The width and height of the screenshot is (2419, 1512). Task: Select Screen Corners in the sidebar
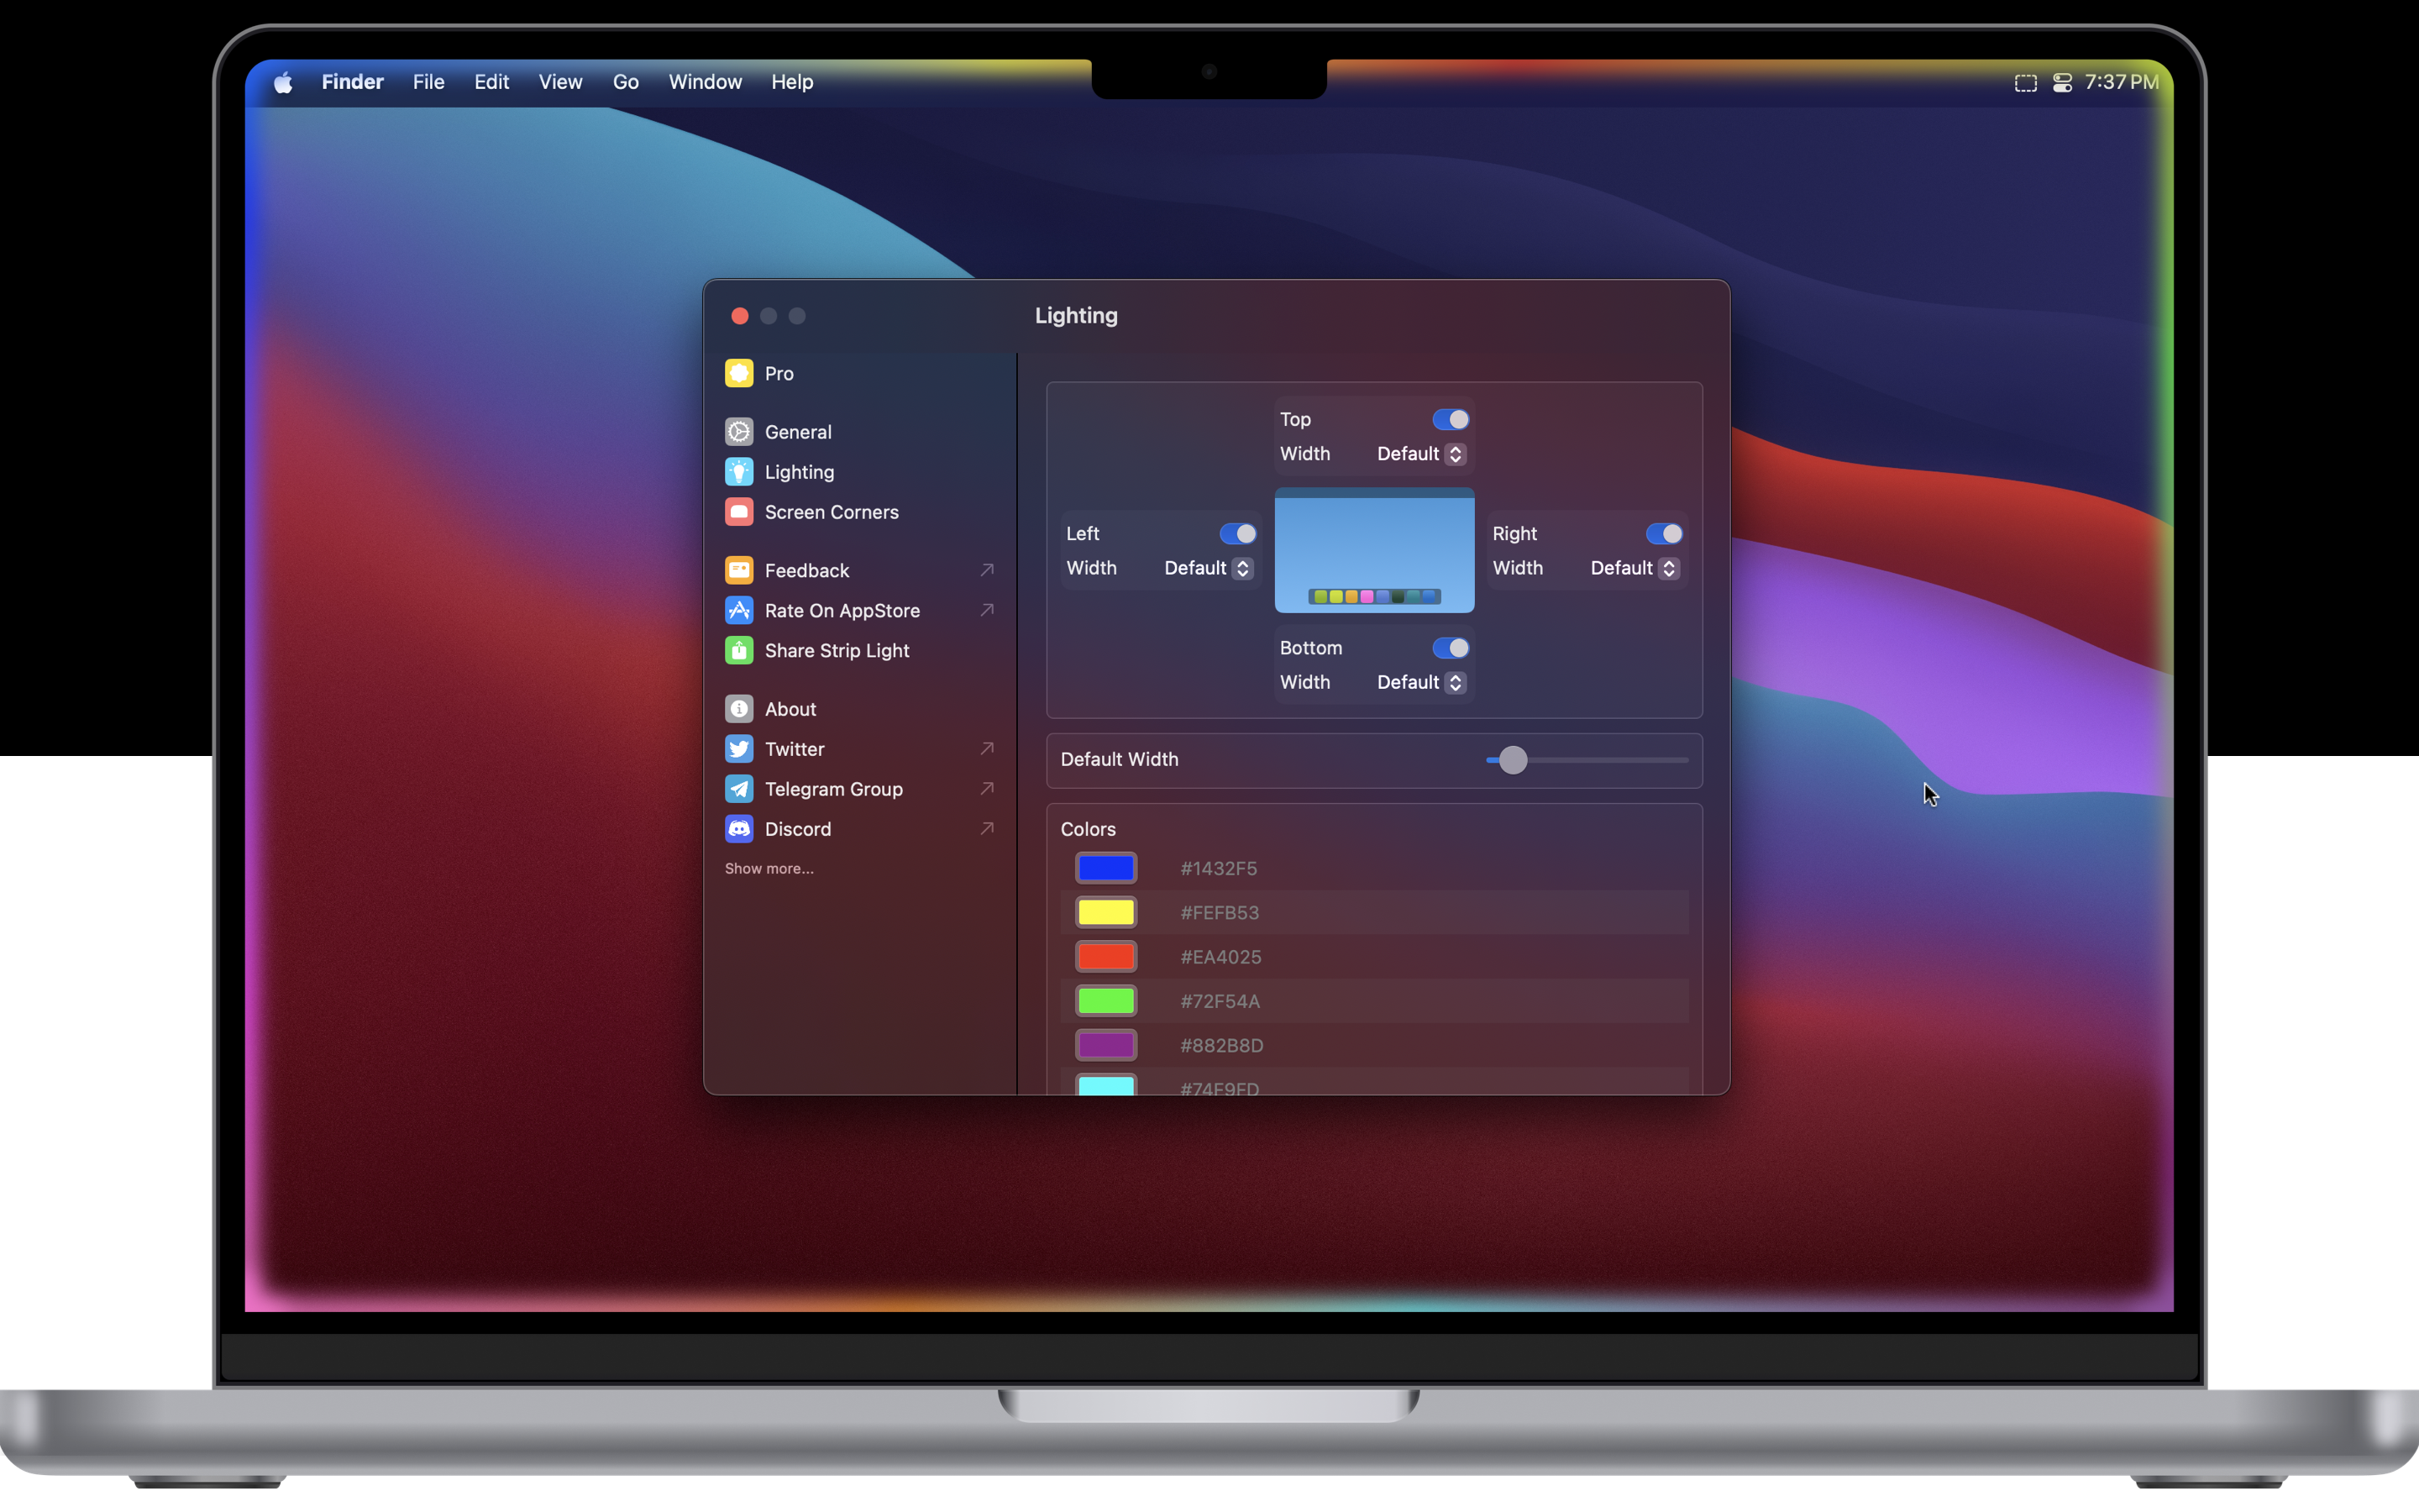tap(861, 511)
